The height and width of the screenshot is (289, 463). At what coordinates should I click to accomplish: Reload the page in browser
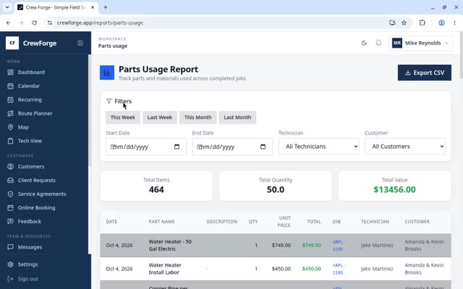click(34, 22)
